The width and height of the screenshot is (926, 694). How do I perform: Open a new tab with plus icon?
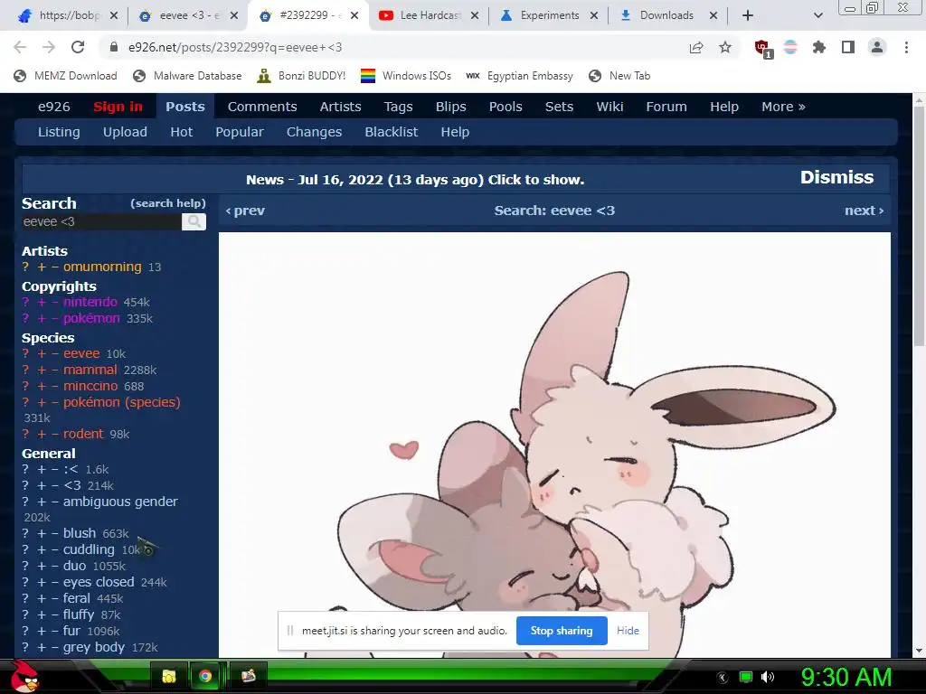pos(748,15)
